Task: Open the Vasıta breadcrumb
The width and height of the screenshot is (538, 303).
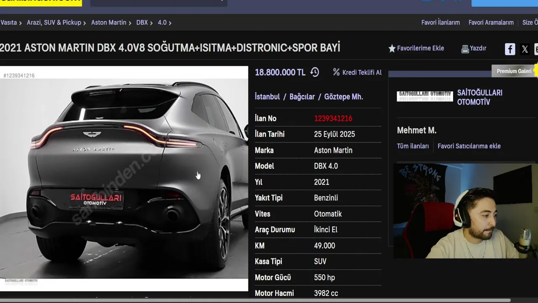Action: 8,23
